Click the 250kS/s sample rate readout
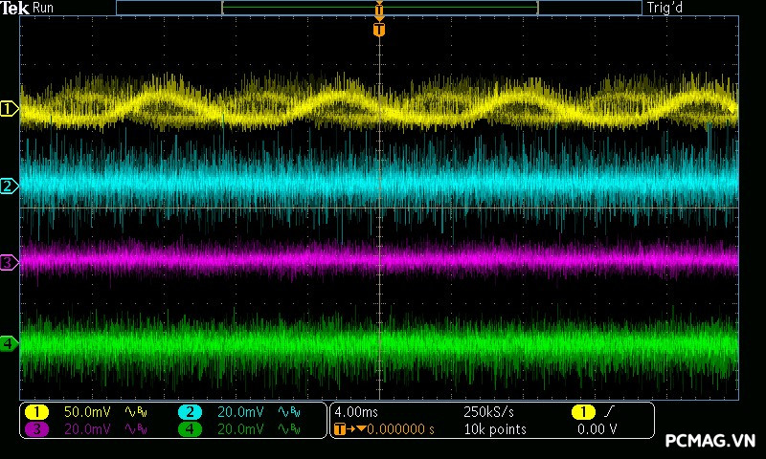Screen dimensions: 766x459 point(488,412)
